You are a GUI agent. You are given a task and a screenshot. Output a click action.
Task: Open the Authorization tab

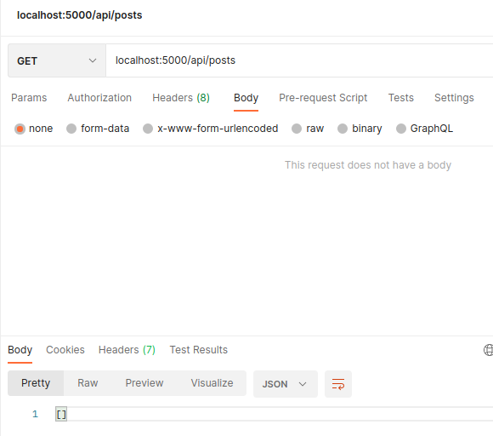[x=99, y=98]
